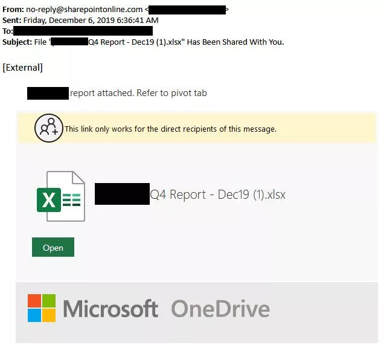The image size is (384, 351).
Task: Click the 'To:' header label
Action: pyautogui.click(x=7, y=31)
